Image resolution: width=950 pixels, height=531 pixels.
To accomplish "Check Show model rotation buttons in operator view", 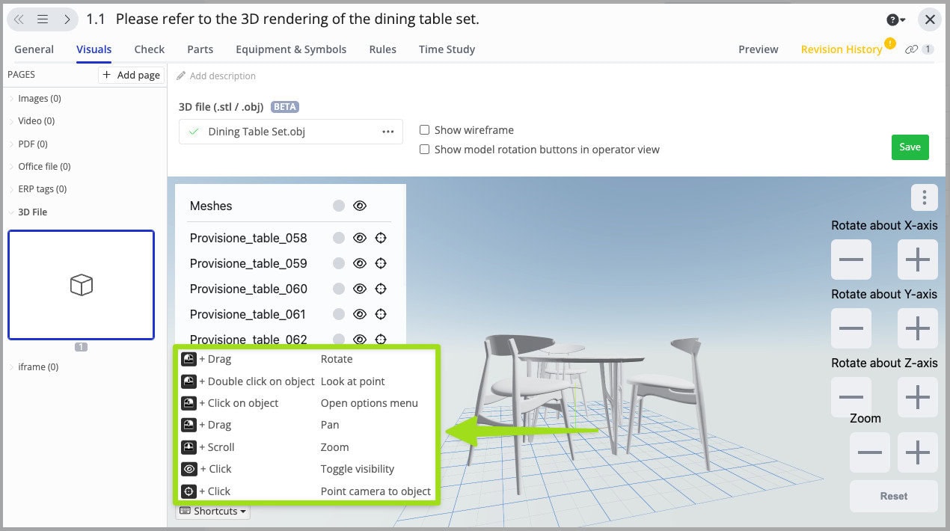I will 424,149.
